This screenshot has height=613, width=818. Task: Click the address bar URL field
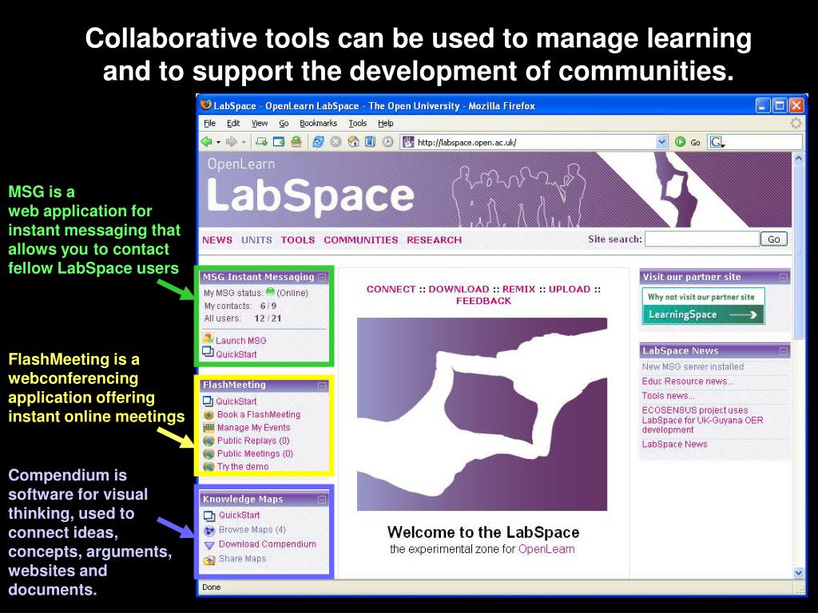point(534,142)
